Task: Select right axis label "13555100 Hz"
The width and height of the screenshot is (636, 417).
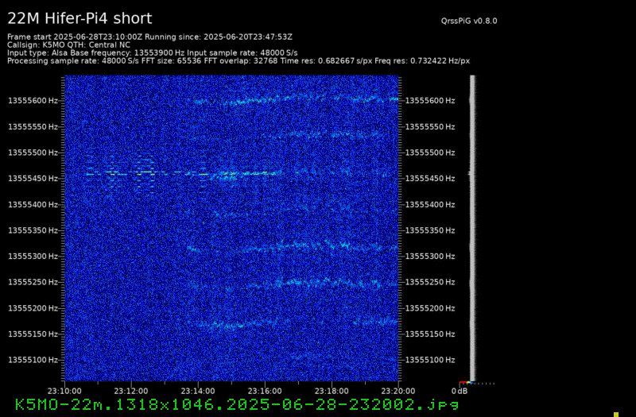Action: pyautogui.click(x=430, y=361)
